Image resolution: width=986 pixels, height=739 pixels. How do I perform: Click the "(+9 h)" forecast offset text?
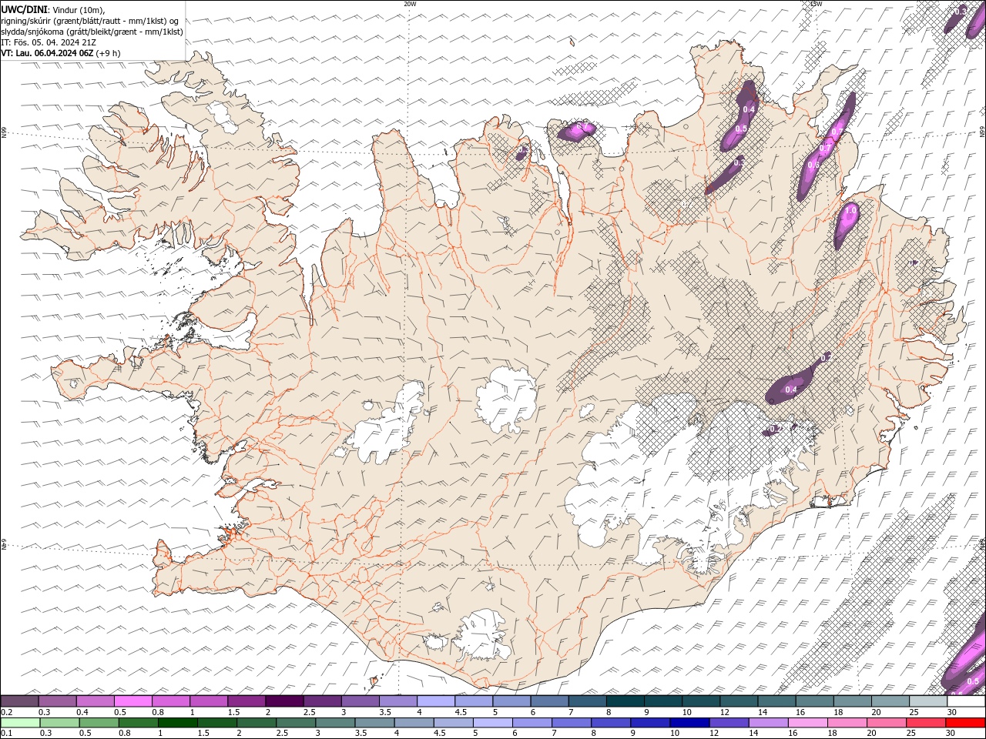(x=108, y=53)
